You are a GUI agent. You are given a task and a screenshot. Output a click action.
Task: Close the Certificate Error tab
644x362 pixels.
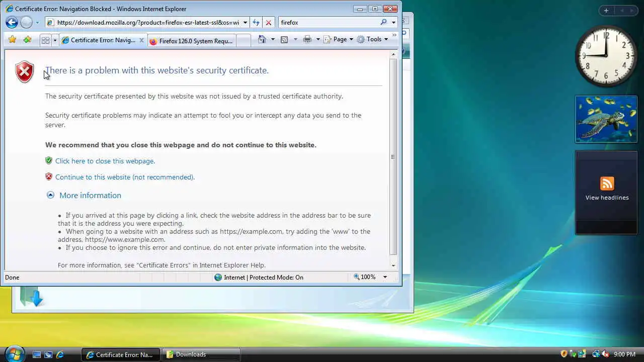point(141,40)
